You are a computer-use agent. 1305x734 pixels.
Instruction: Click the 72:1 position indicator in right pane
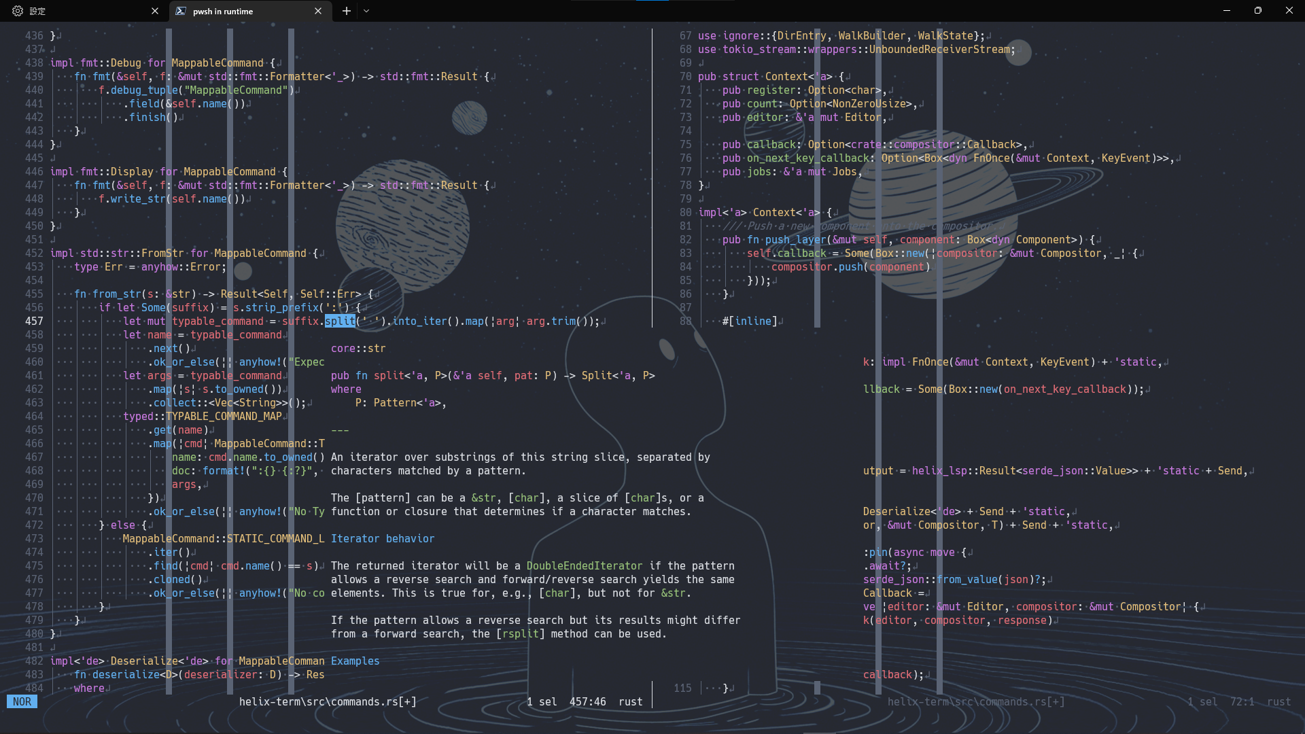click(x=1243, y=701)
